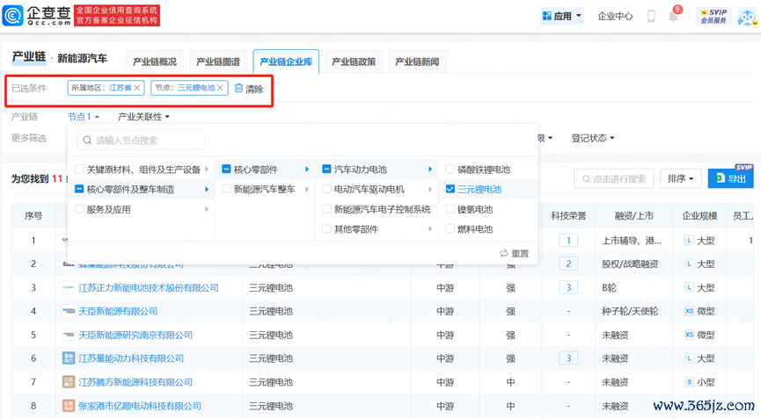
Task: Expand arrow beside 电动汽车驱动电机
Action: pos(430,189)
